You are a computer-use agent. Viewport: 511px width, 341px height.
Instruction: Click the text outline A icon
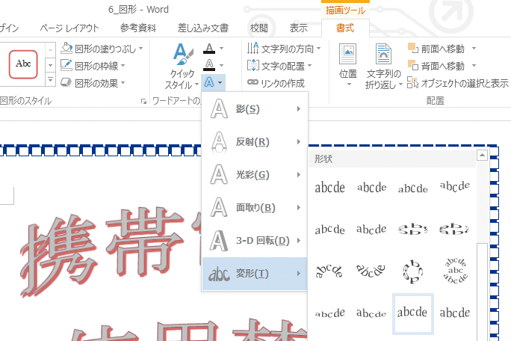[x=209, y=65]
